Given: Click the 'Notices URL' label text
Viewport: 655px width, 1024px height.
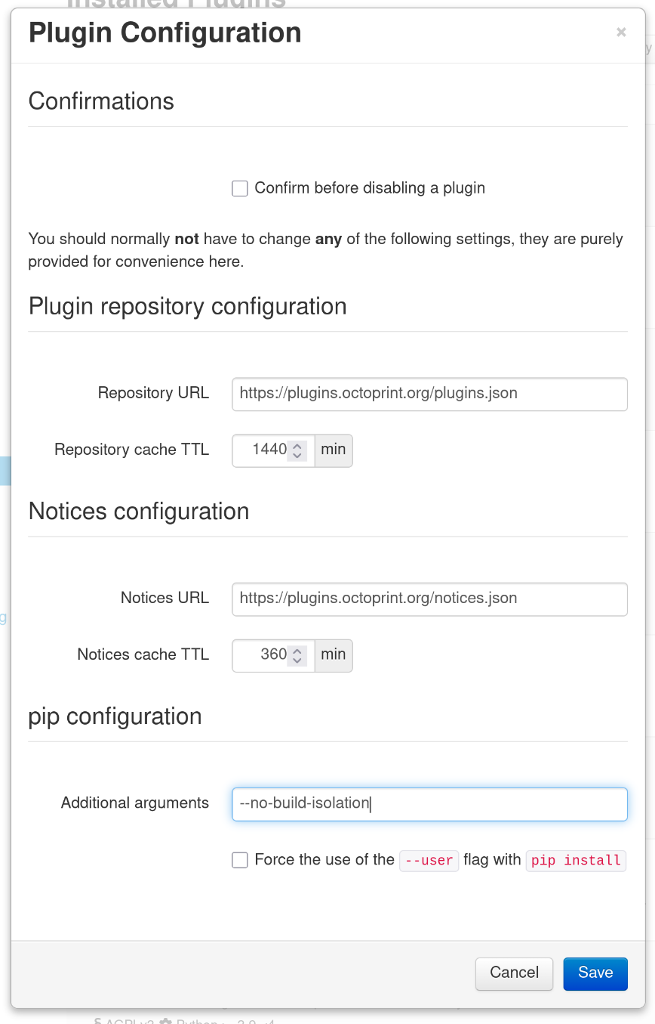Looking at the screenshot, I should [165, 598].
